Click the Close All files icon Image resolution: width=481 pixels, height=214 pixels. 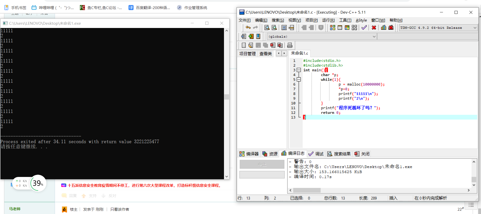(280, 45)
